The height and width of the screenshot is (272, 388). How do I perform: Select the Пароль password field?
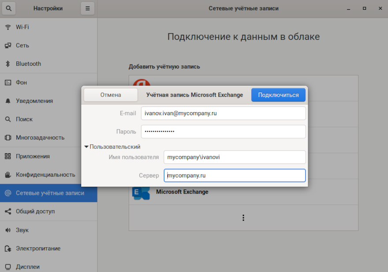click(223, 131)
